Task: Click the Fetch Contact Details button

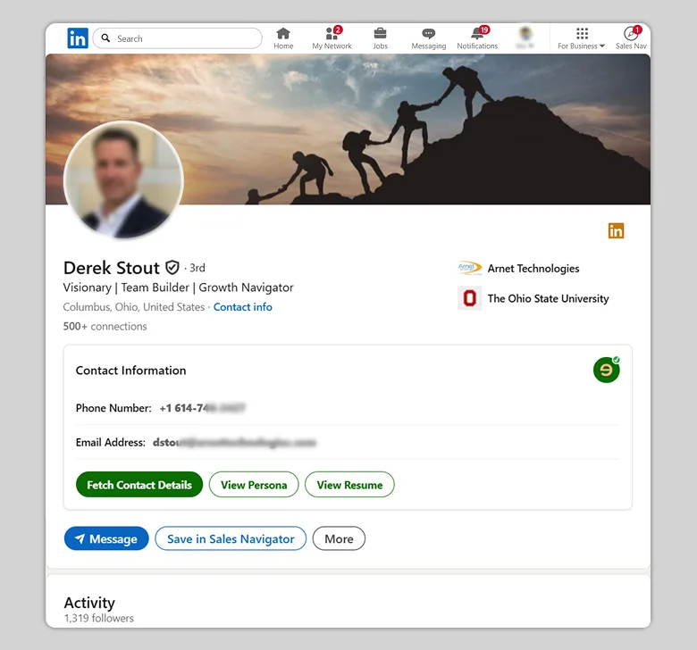Action: 139,485
